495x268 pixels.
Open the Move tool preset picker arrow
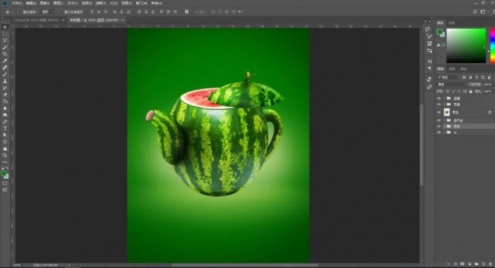13,12
